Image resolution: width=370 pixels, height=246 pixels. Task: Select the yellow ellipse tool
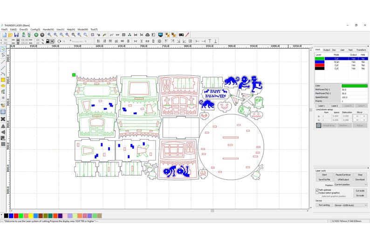[x=3, y=86]
